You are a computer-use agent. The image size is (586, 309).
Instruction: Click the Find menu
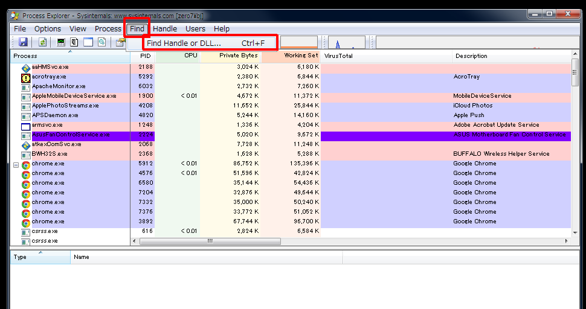click(137, 29)
